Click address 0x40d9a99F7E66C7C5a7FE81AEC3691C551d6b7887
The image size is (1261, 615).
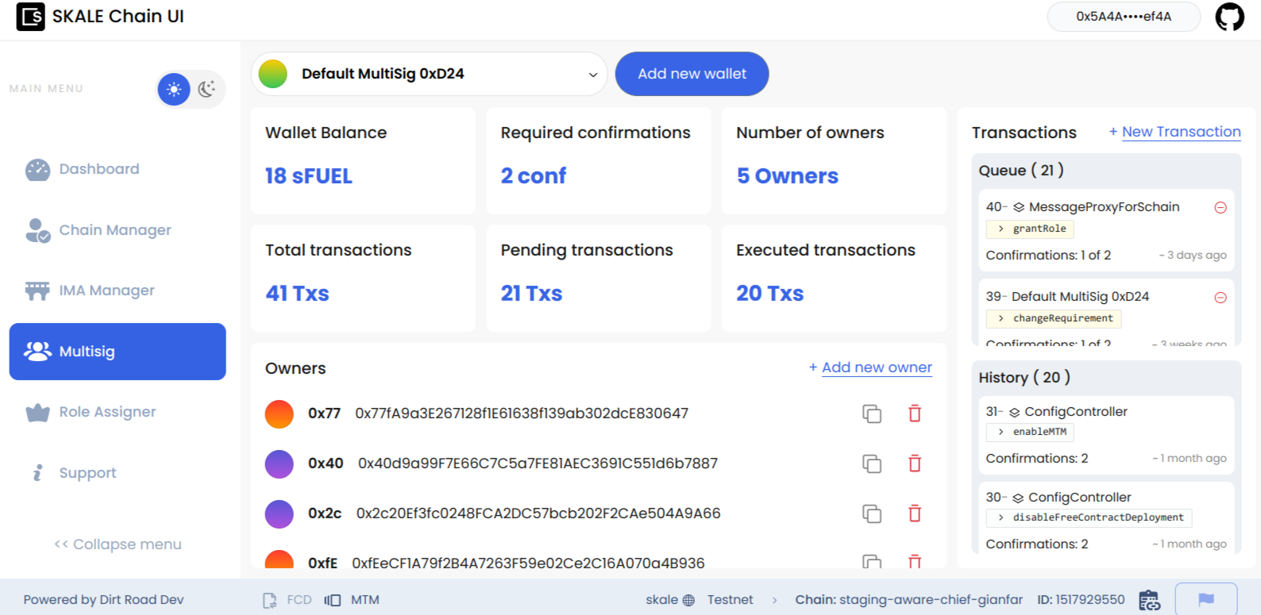point(538,463)
